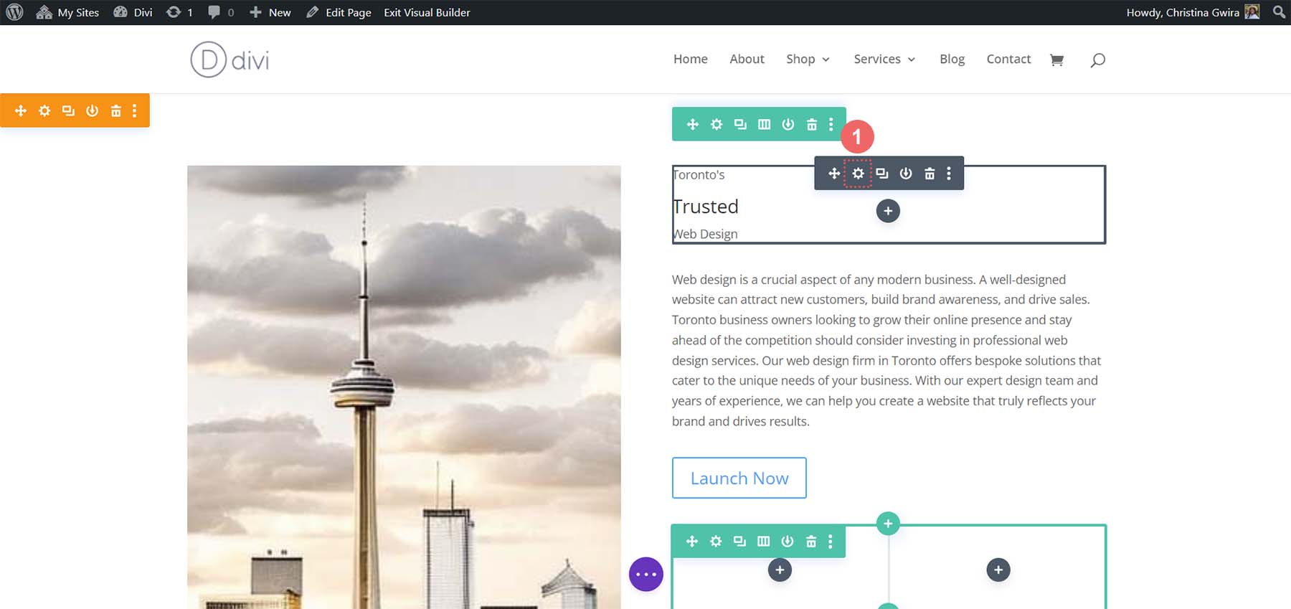This screenshot has width=1291, height=609.
Task: Click Exit Visual Builder in admin bar
Action: [x=427, y=12]
